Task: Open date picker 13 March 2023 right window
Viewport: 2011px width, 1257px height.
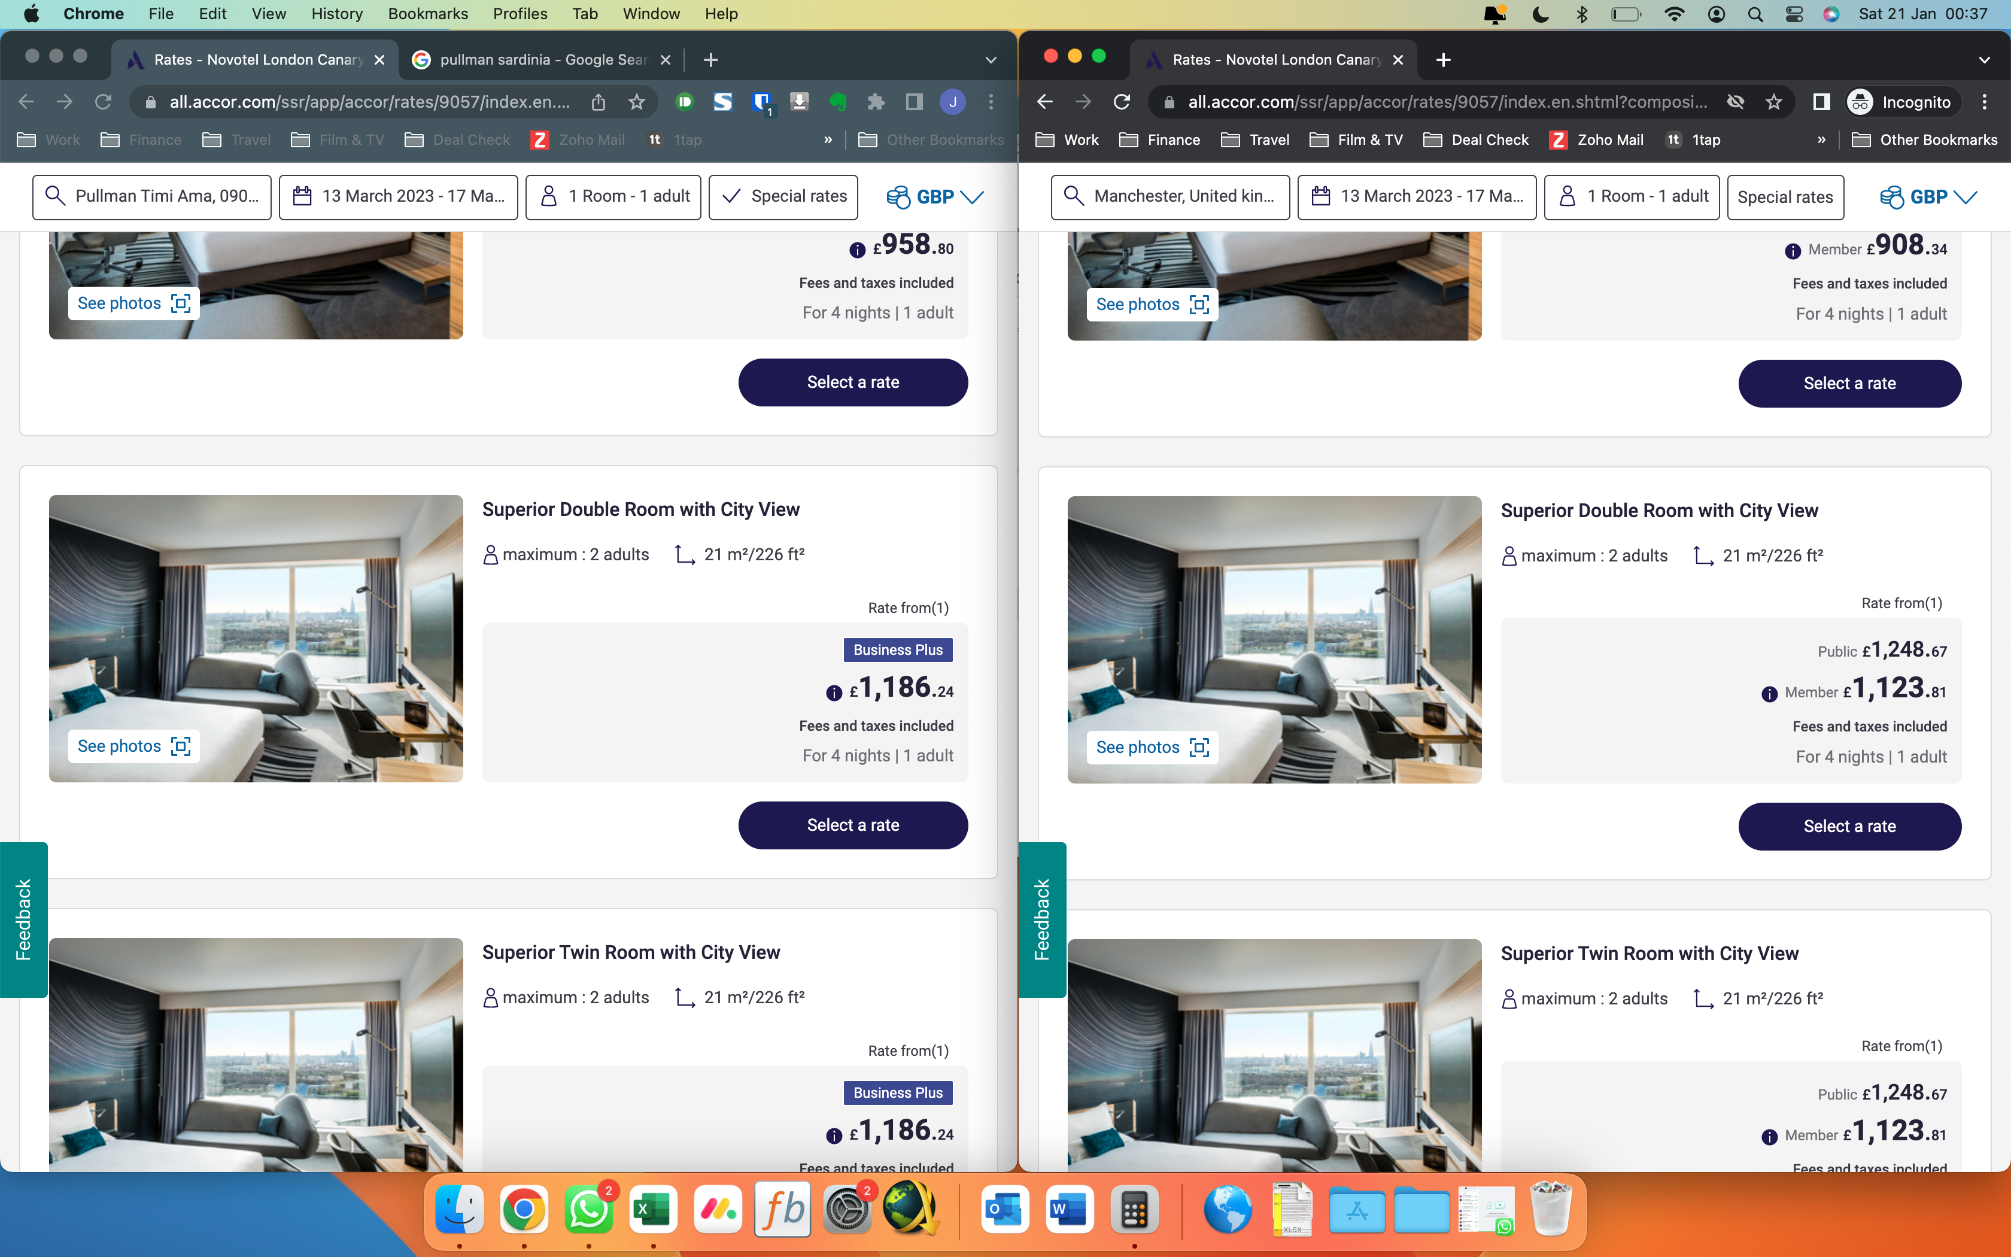Action: (1417, 196)
